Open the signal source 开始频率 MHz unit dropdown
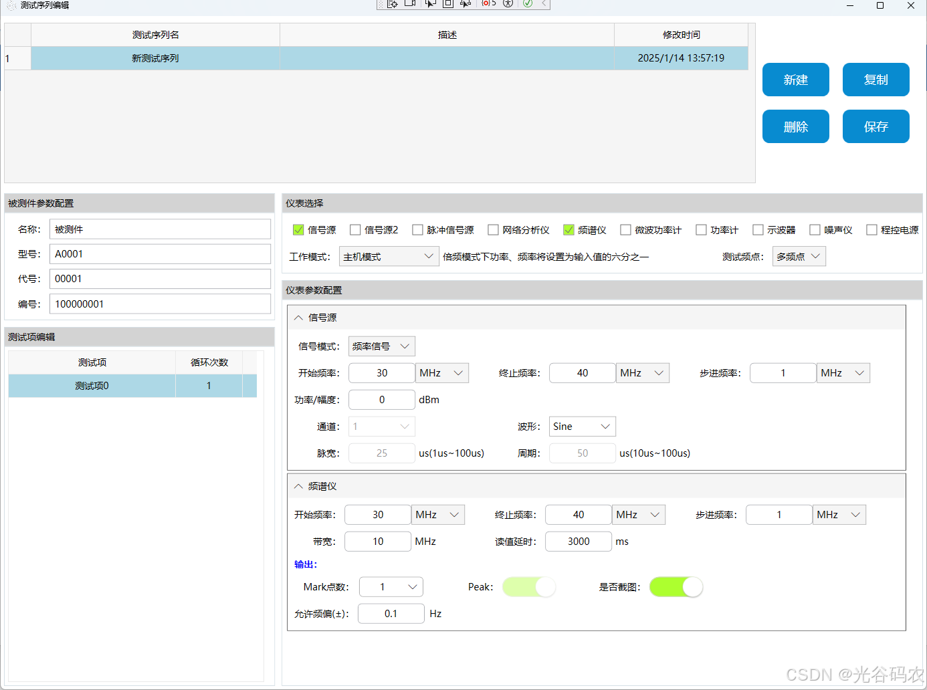Viewport: 927px width, 690px height. (442, 373)
